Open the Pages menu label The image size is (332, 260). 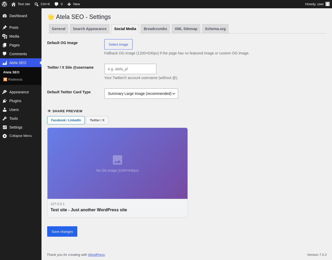point(15,45)
